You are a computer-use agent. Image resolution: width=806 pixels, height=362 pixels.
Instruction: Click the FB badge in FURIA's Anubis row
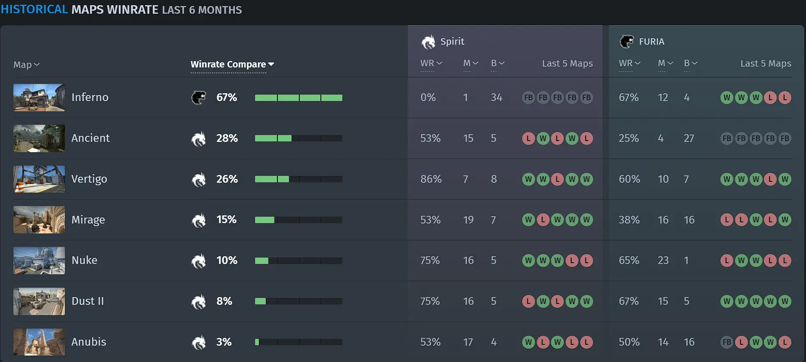pos(727,342)
